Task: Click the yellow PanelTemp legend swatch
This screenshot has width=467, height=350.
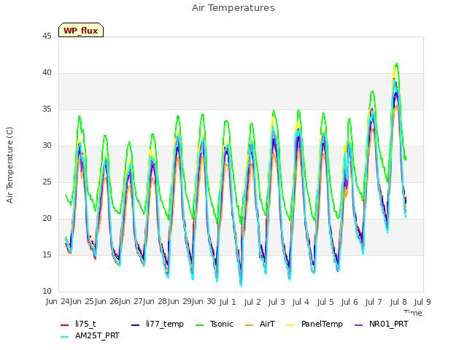Action: (290, 325)
